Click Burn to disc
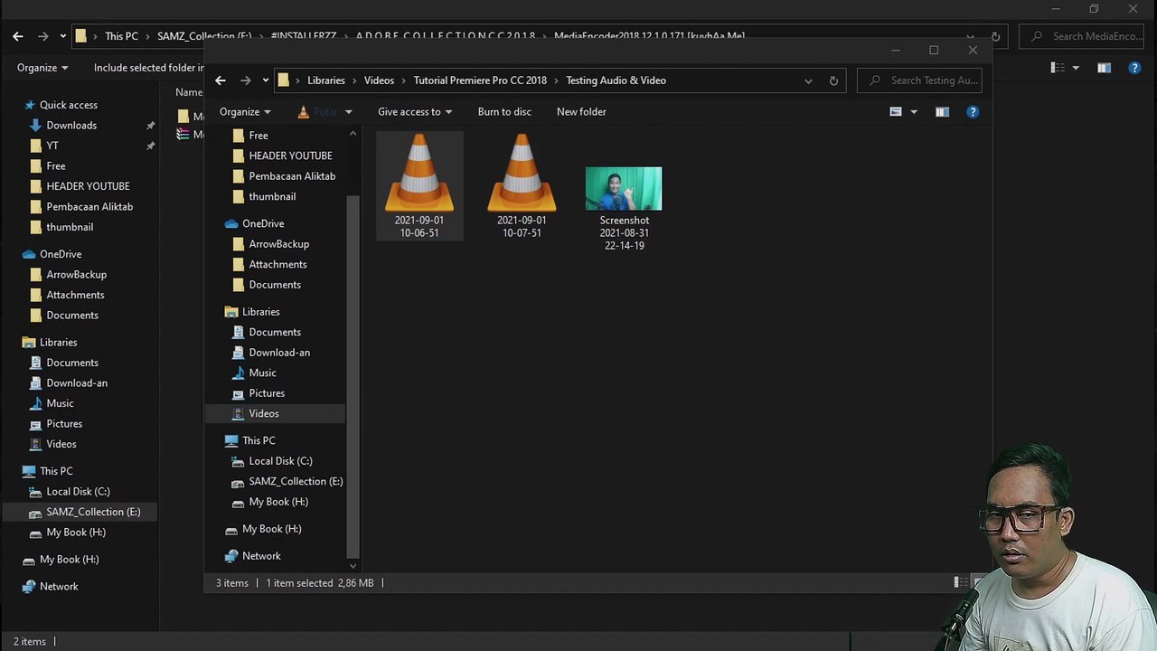The width and height of the screenshot is (1157, 651). (x=504, y=112)
